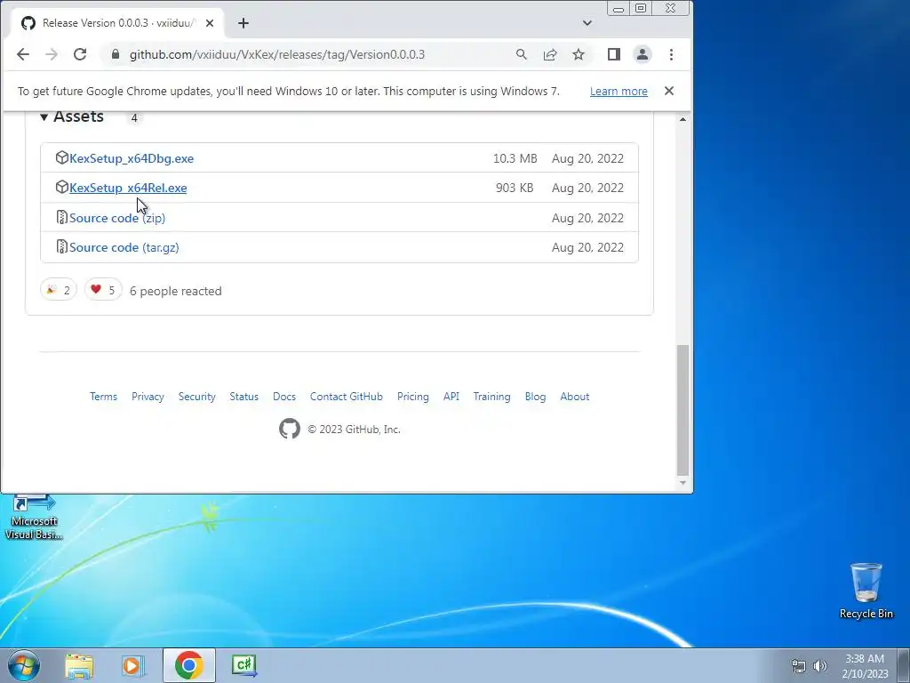Image resolution: width=910 pixels, height=683 pixels.
Task: Open the Terms footer link
Action: tap(103, 397)
